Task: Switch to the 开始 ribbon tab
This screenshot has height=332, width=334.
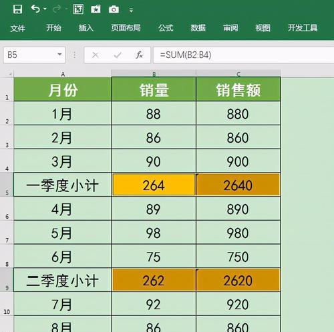Action: click(x=53, y=28)
